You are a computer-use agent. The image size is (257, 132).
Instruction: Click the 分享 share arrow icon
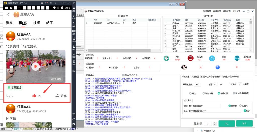coord(57,96)
